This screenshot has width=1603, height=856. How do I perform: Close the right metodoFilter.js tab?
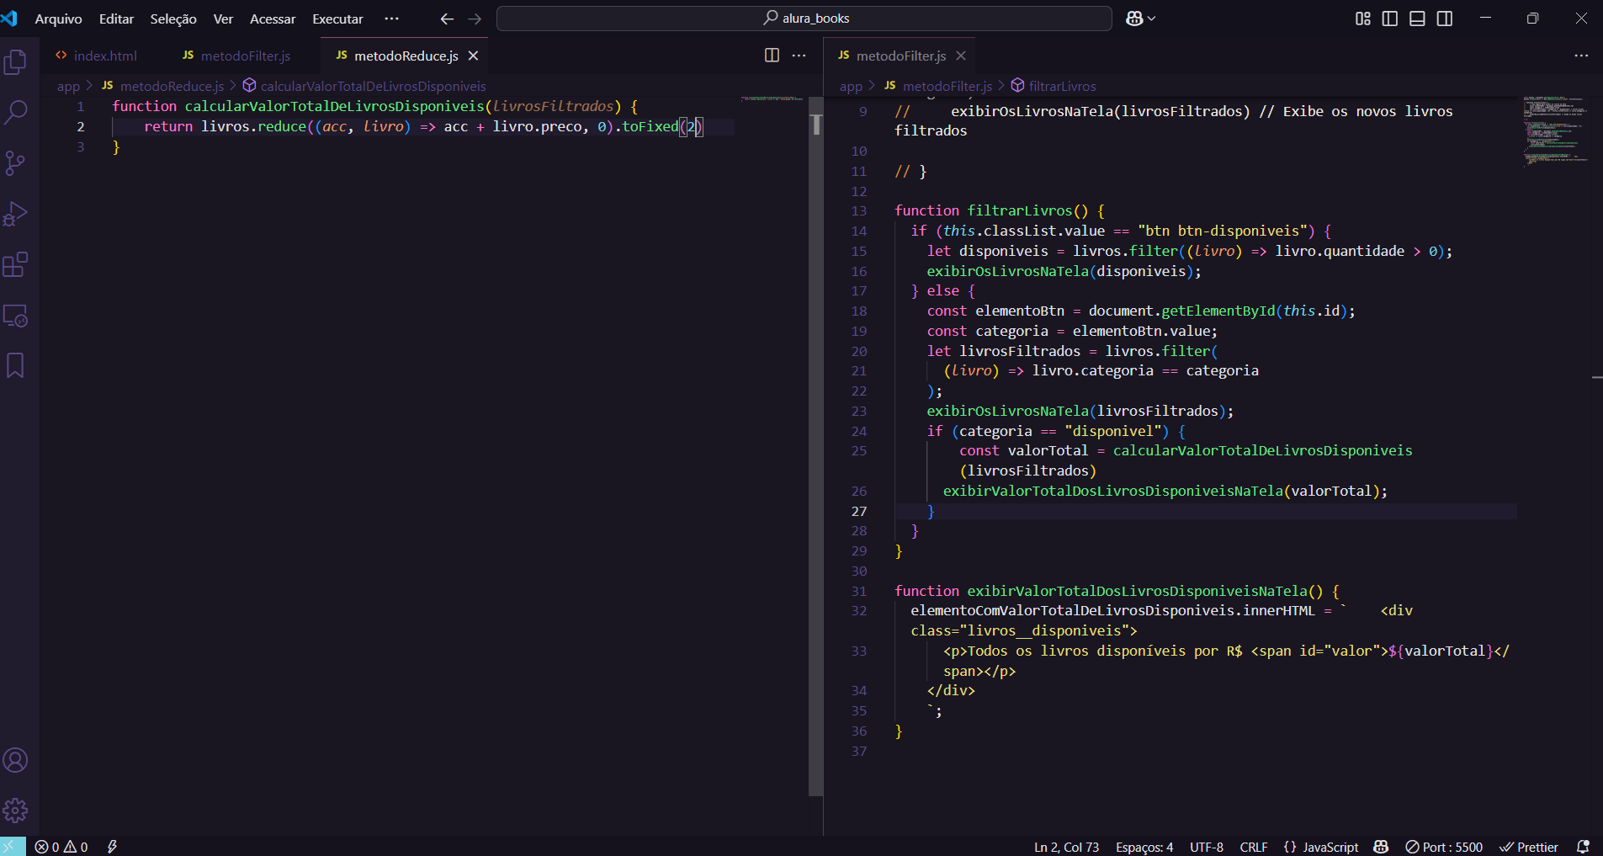(x=961, y=56)
